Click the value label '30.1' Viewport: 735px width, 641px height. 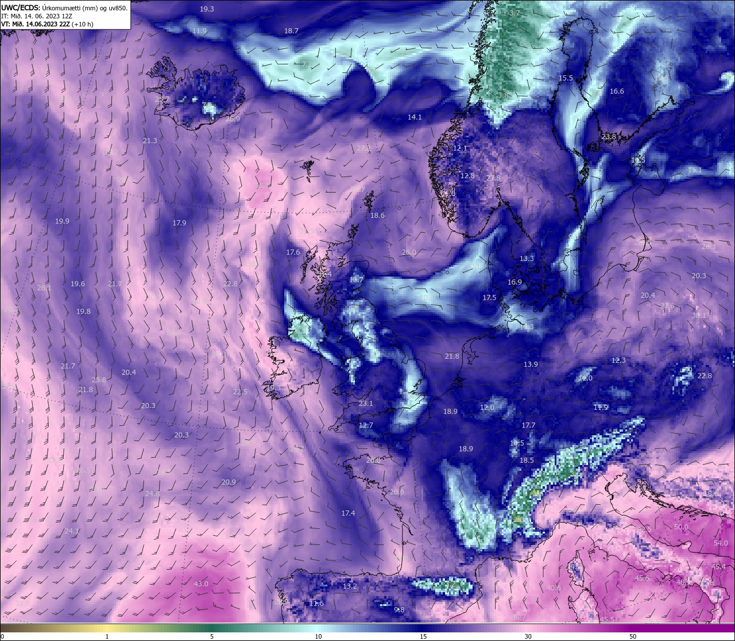point(699,316)
